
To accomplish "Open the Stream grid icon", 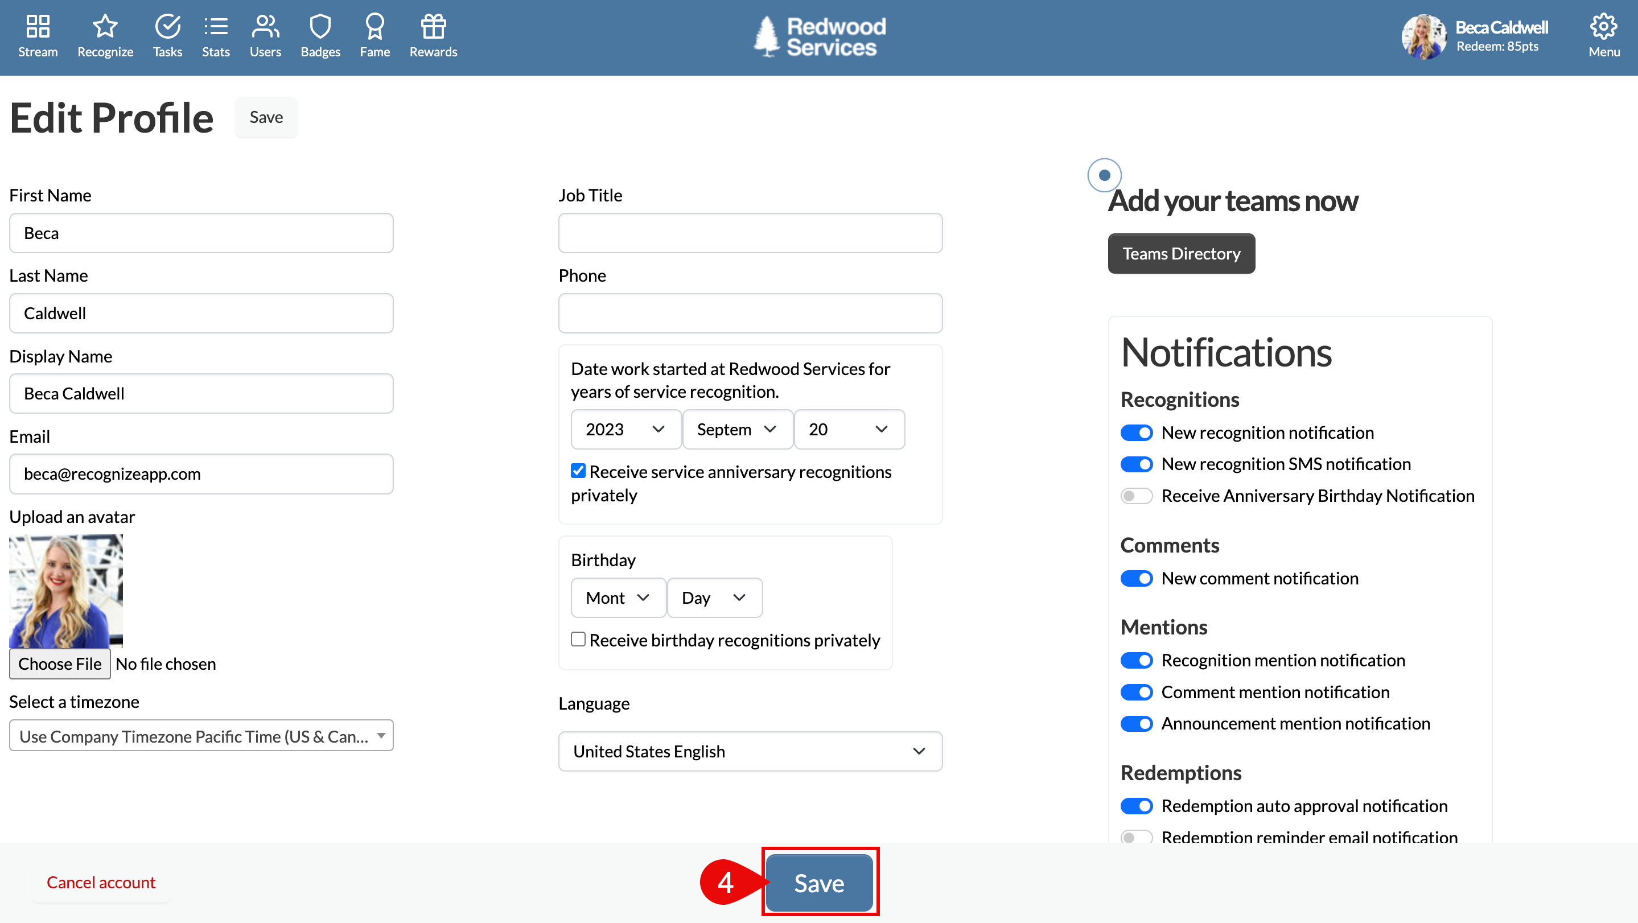I will [38, 26].
